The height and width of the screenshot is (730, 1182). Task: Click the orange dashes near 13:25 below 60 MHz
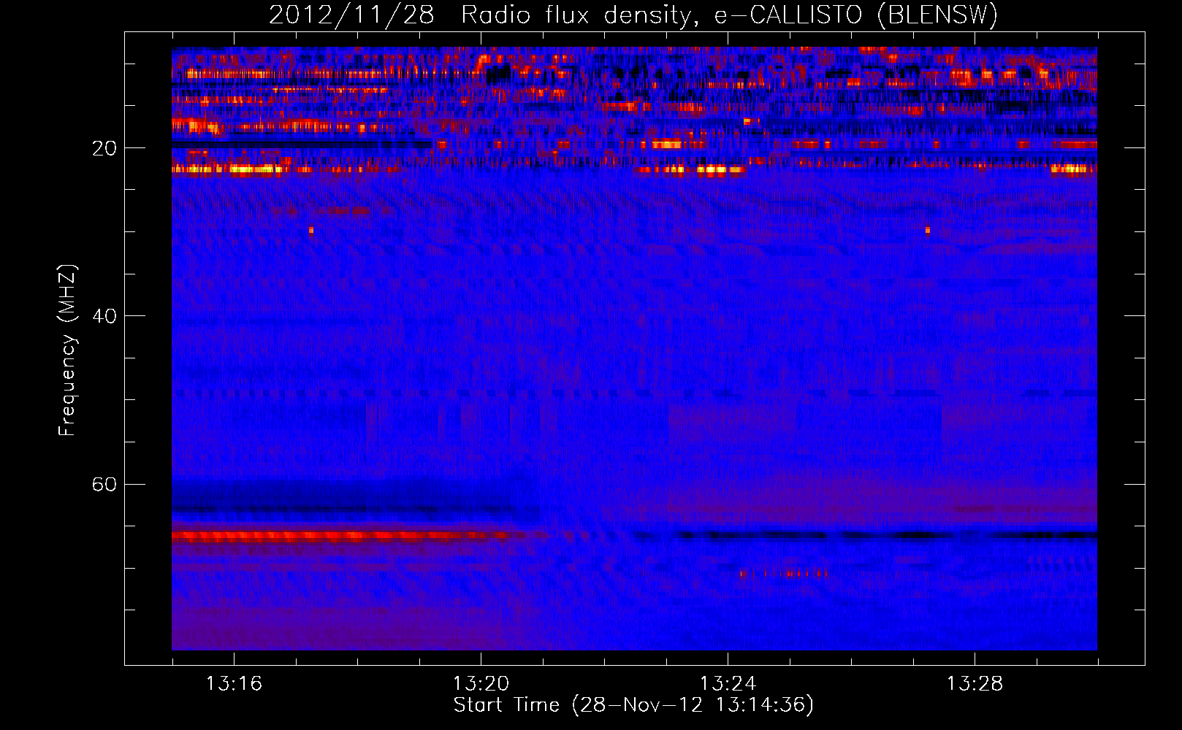(783, 574)
